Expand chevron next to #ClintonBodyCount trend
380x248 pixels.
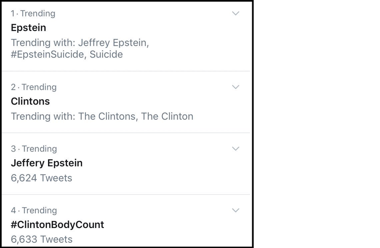(x=235, y=210)
